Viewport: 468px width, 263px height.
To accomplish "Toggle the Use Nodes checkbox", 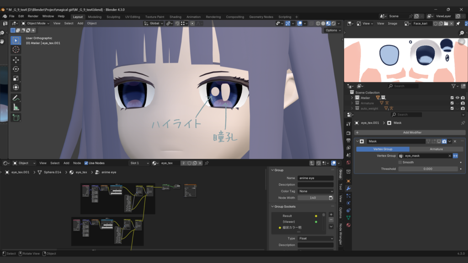I will pos(86,163).
